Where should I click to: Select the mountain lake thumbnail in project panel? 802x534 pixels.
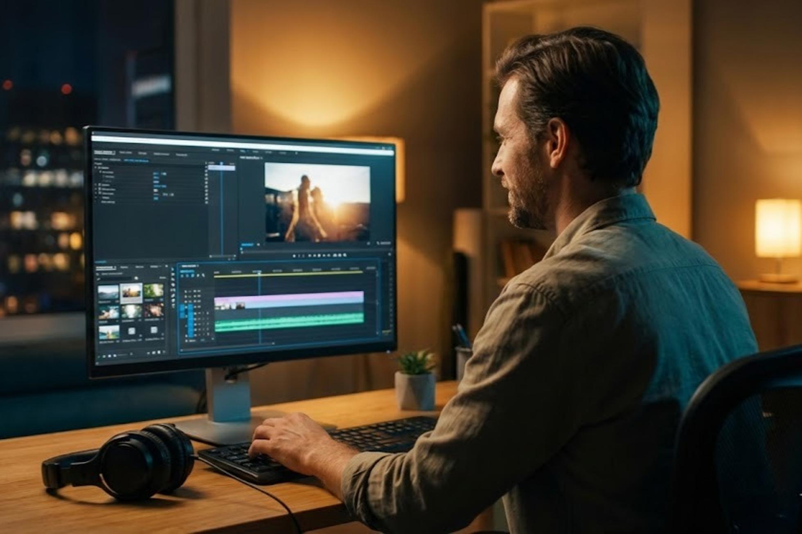108,292
